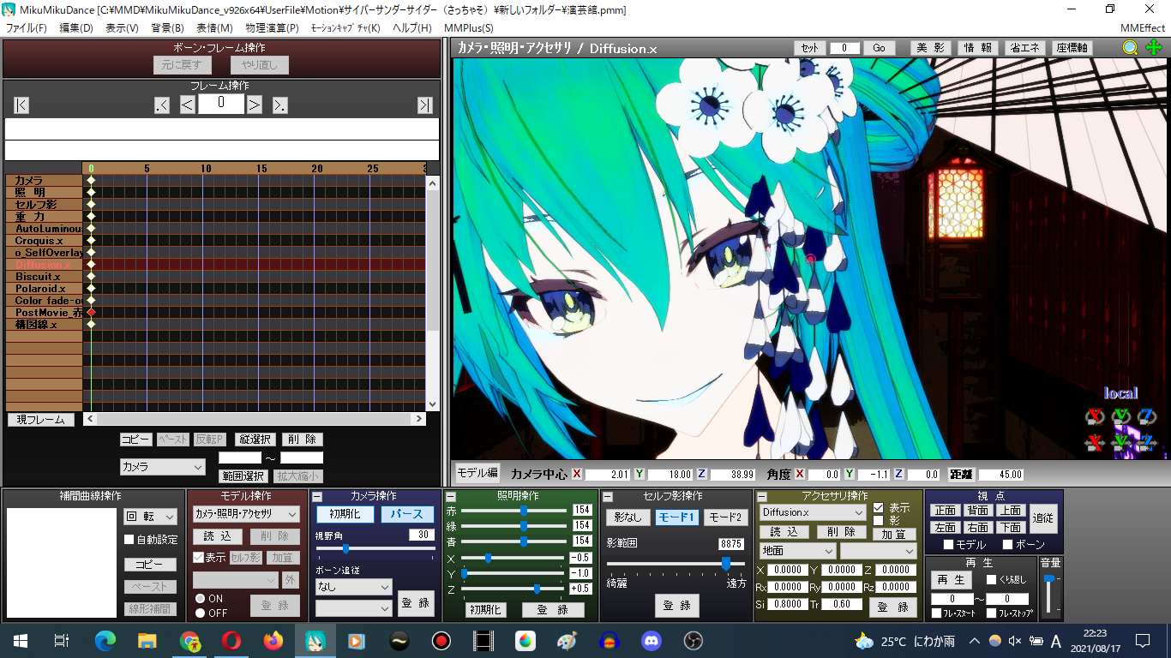Toggle 自動設定 checkbox in interpolation panel
Viewport: 1171px width, 658px height.
pyautogui.click(x=129, y=540)
